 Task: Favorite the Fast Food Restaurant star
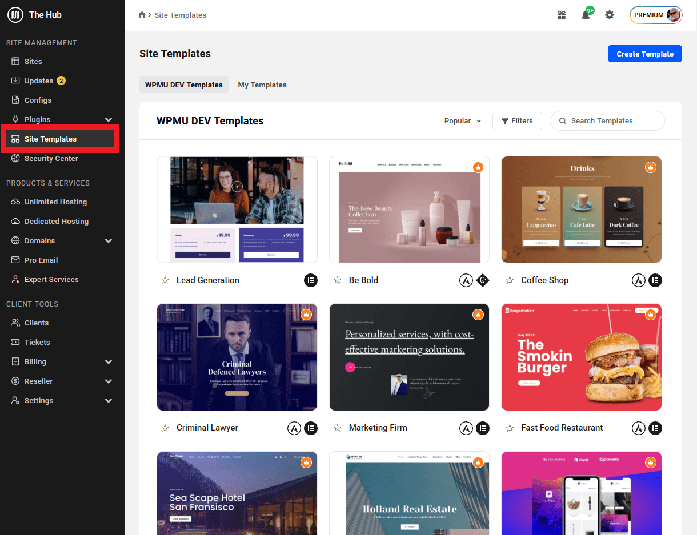click(510, 428)
